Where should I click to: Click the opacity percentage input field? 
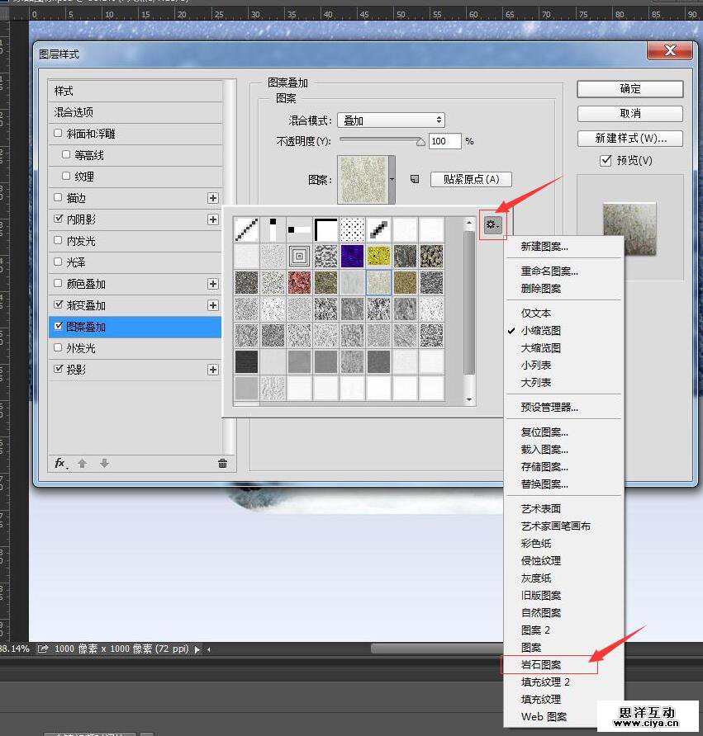point(444,141)
